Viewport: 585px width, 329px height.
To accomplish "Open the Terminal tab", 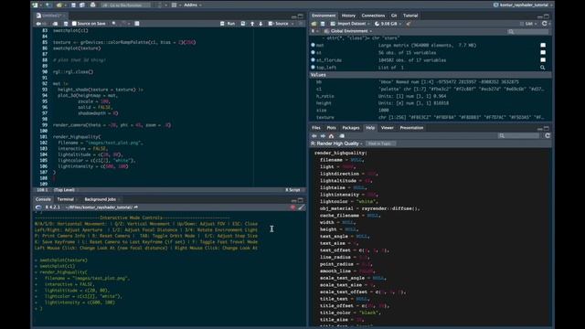I will pyautogui.click(x=66, y=199).
